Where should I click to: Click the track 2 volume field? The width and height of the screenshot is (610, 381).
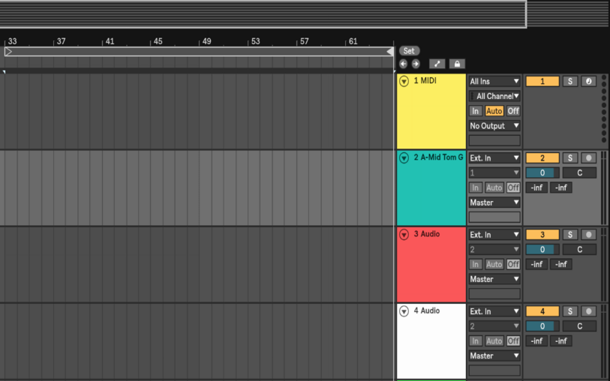pyautogui.click(x=542, y=172)
